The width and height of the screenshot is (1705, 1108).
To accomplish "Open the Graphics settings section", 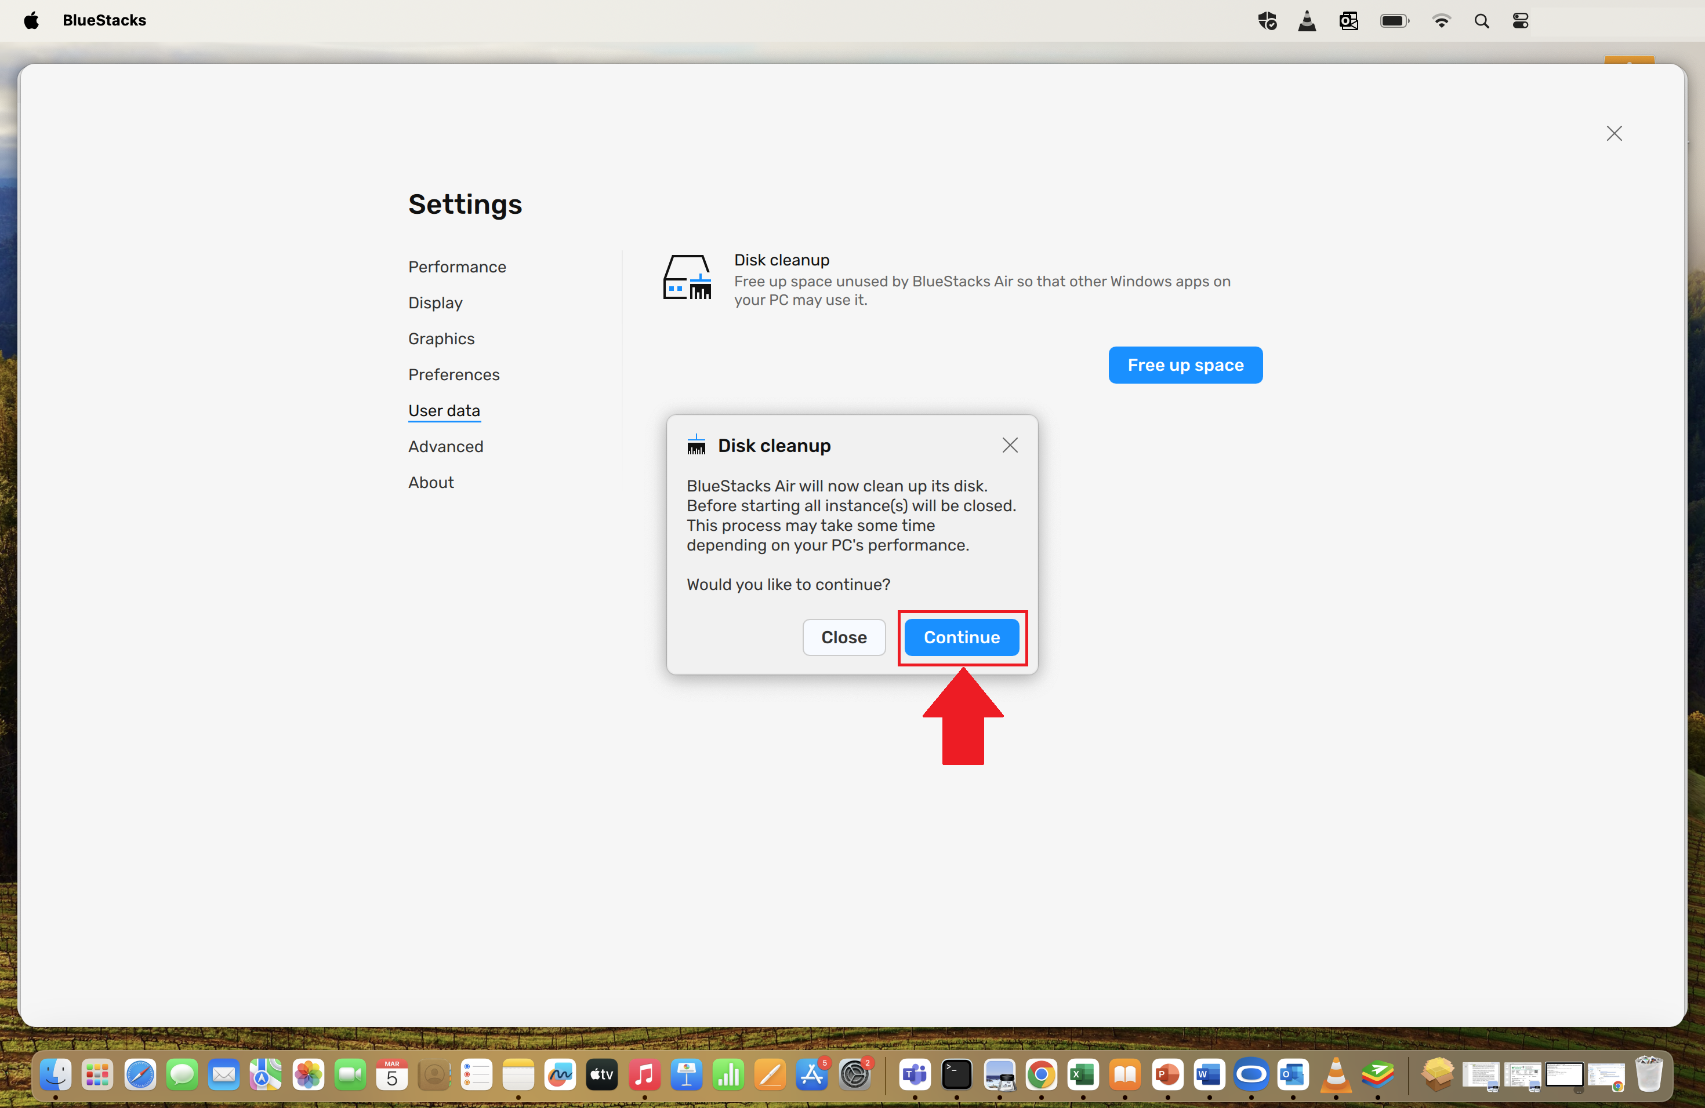I will (441, 338).
